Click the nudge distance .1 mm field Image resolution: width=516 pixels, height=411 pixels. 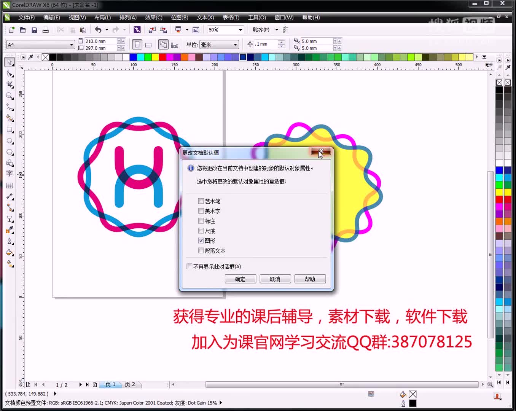pyautogui.click(x=266, y=44)
